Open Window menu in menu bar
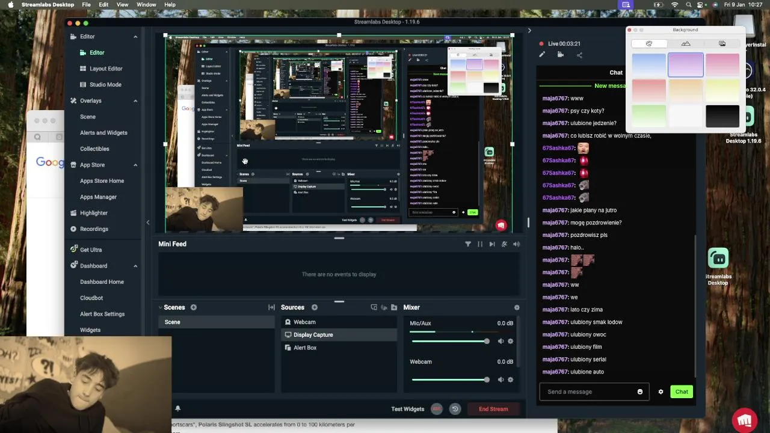 click(146, 5)
